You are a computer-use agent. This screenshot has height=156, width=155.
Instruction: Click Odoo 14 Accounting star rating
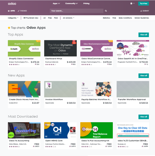coord(13,147)
